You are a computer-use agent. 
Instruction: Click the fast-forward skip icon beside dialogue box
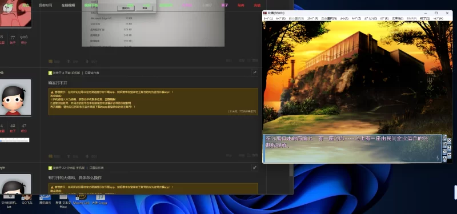tap(449, 155)
